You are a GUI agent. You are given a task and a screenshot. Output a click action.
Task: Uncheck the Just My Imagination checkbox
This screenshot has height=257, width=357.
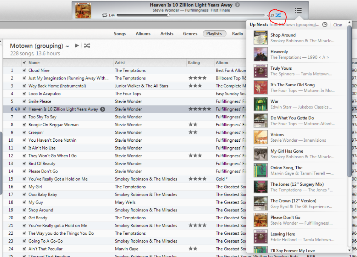[x=25, y=78]
